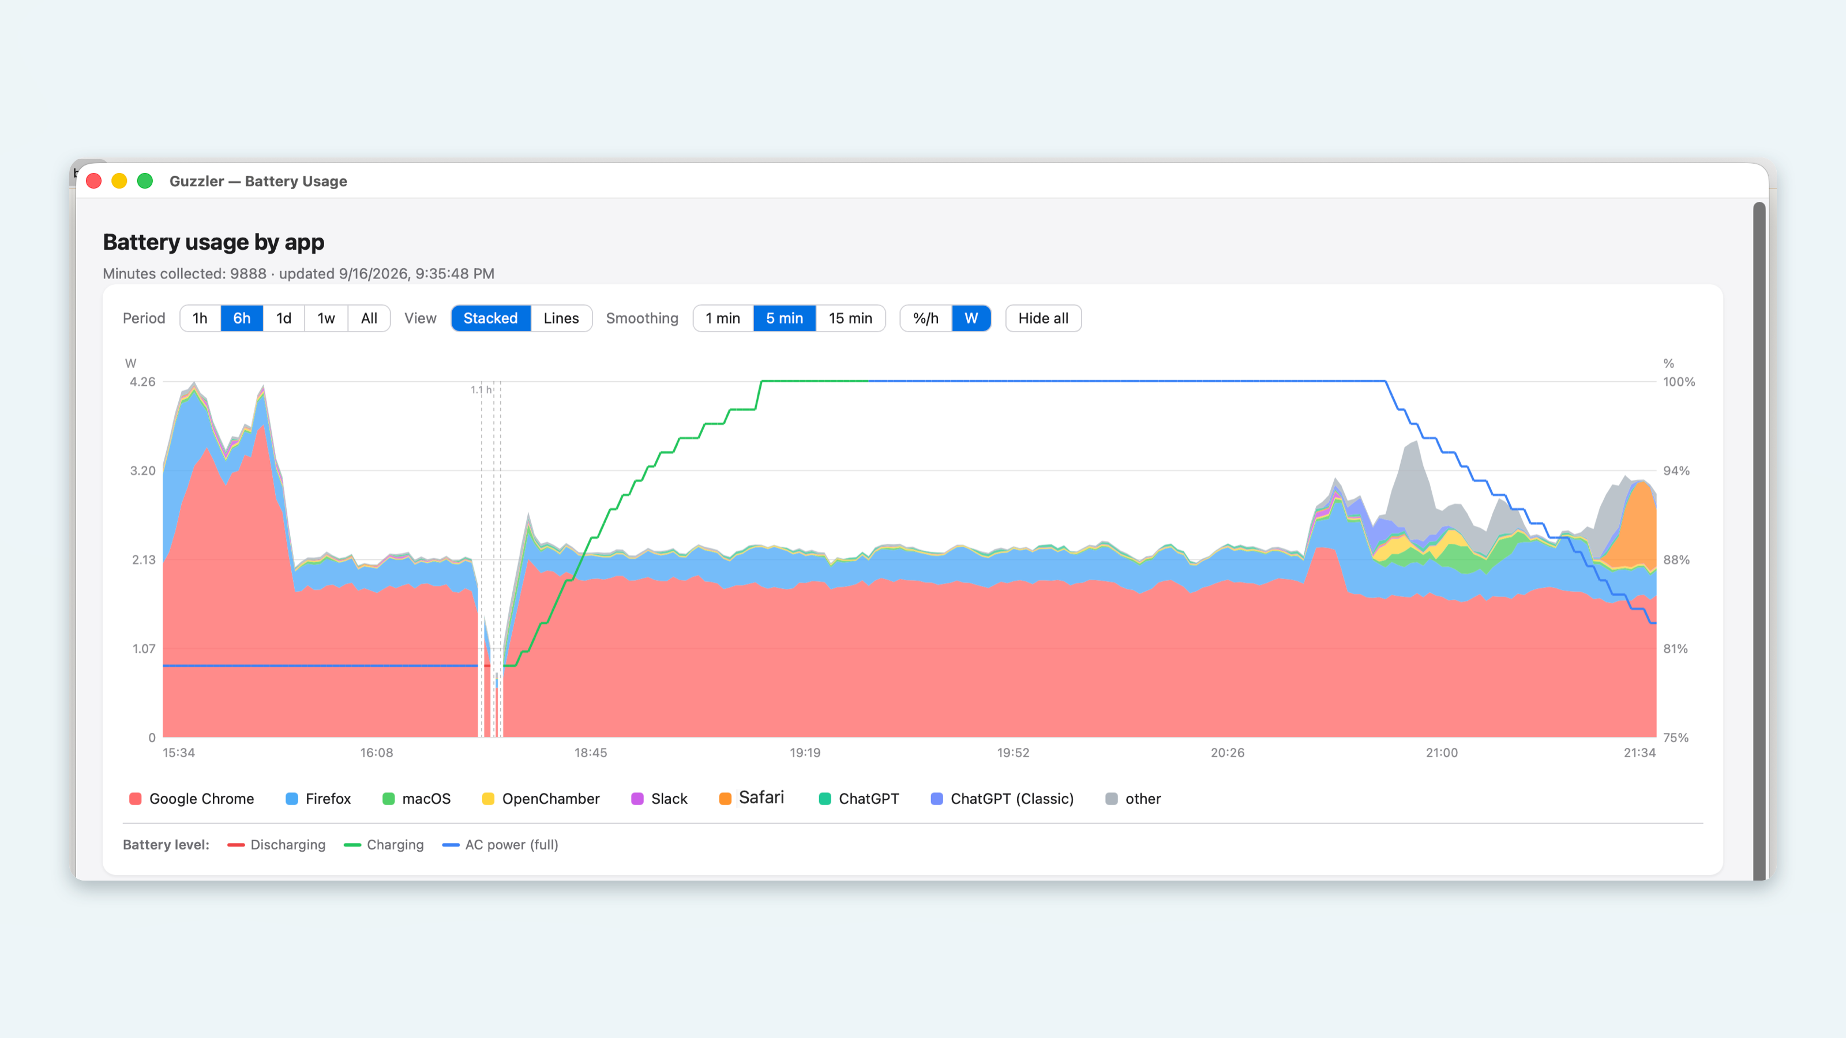Switch period to 1d
Viewport: 1846px width, 1038px height.
tap(284, 318)
